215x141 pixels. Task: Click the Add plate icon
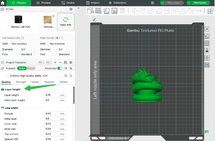pos(98,11)
